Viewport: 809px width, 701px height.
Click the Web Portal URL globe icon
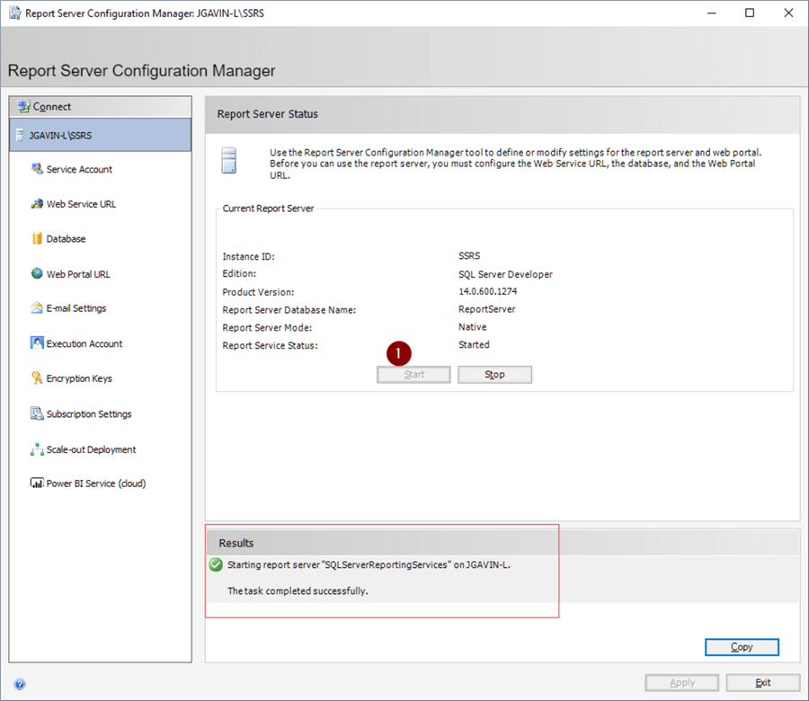click(37, 273)
